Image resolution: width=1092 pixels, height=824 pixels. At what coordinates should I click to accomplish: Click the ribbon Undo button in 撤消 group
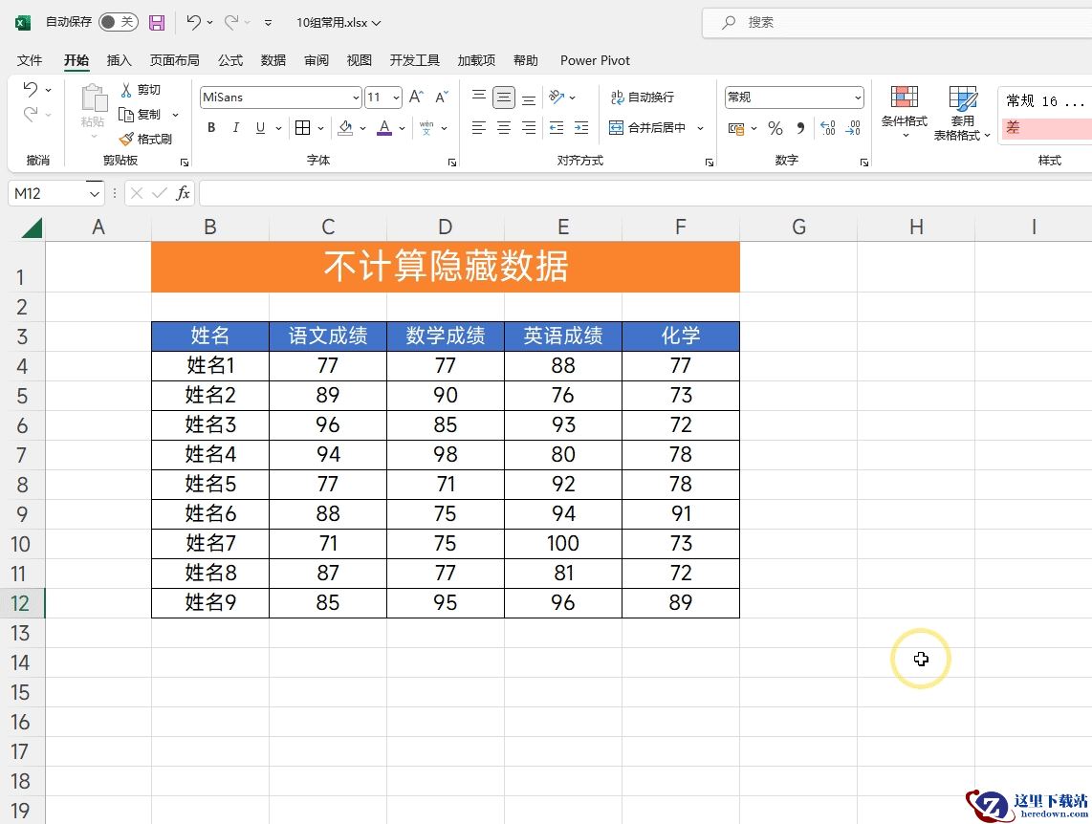[x=30, y=89]
